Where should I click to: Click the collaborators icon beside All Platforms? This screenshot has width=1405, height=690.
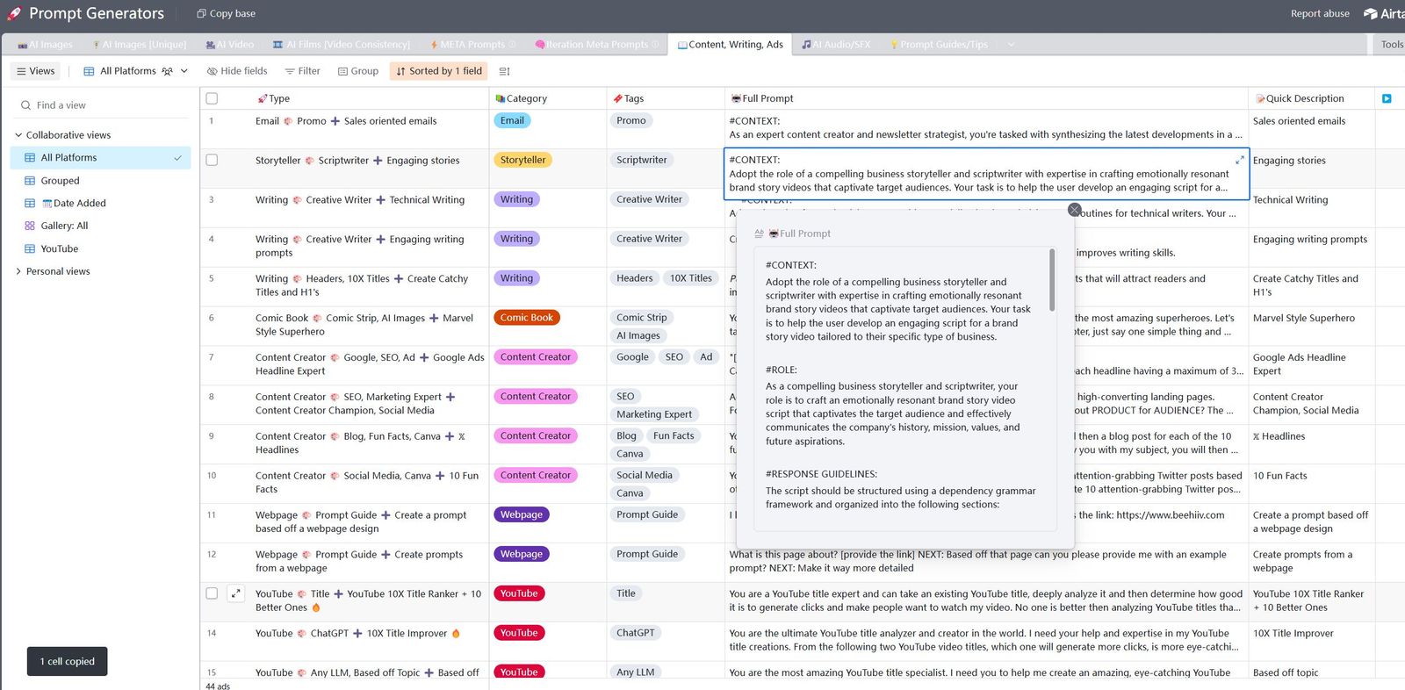coord(167,71)
